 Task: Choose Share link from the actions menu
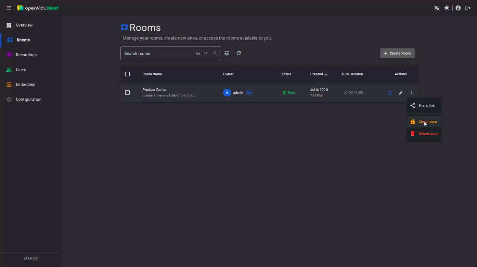(x=424, y=106)
